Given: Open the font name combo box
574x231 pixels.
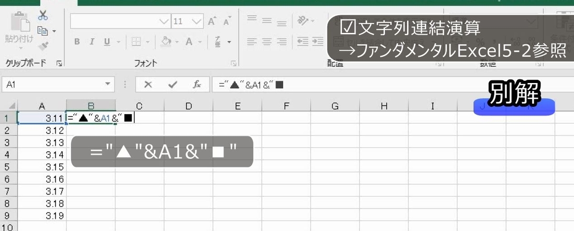Looking at the screenshot, I should coord(121,21).
